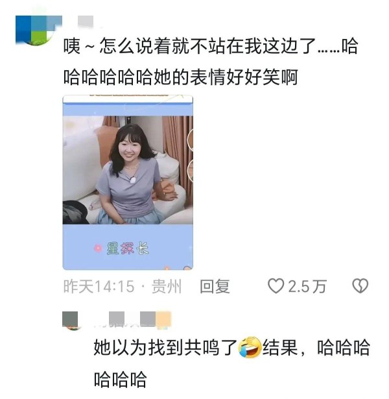Tap the 2.5万 like count

(307, 287)
